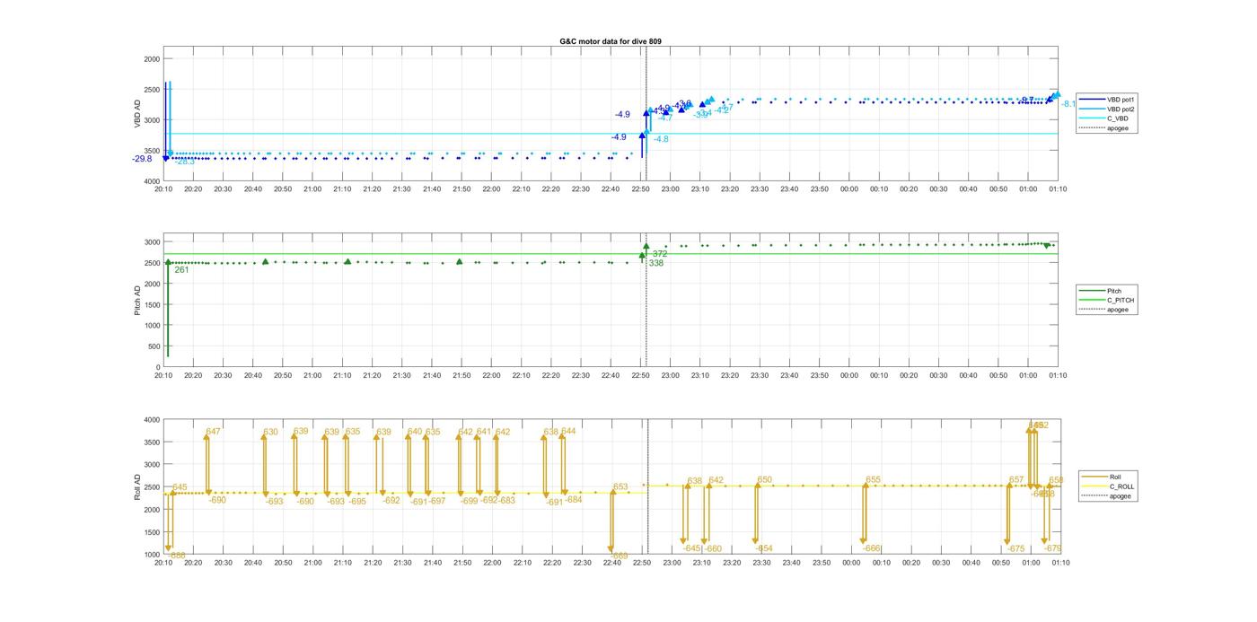Click the "500" tick on Pitch axis
1257x622 pixels.
tap(154, 346)
